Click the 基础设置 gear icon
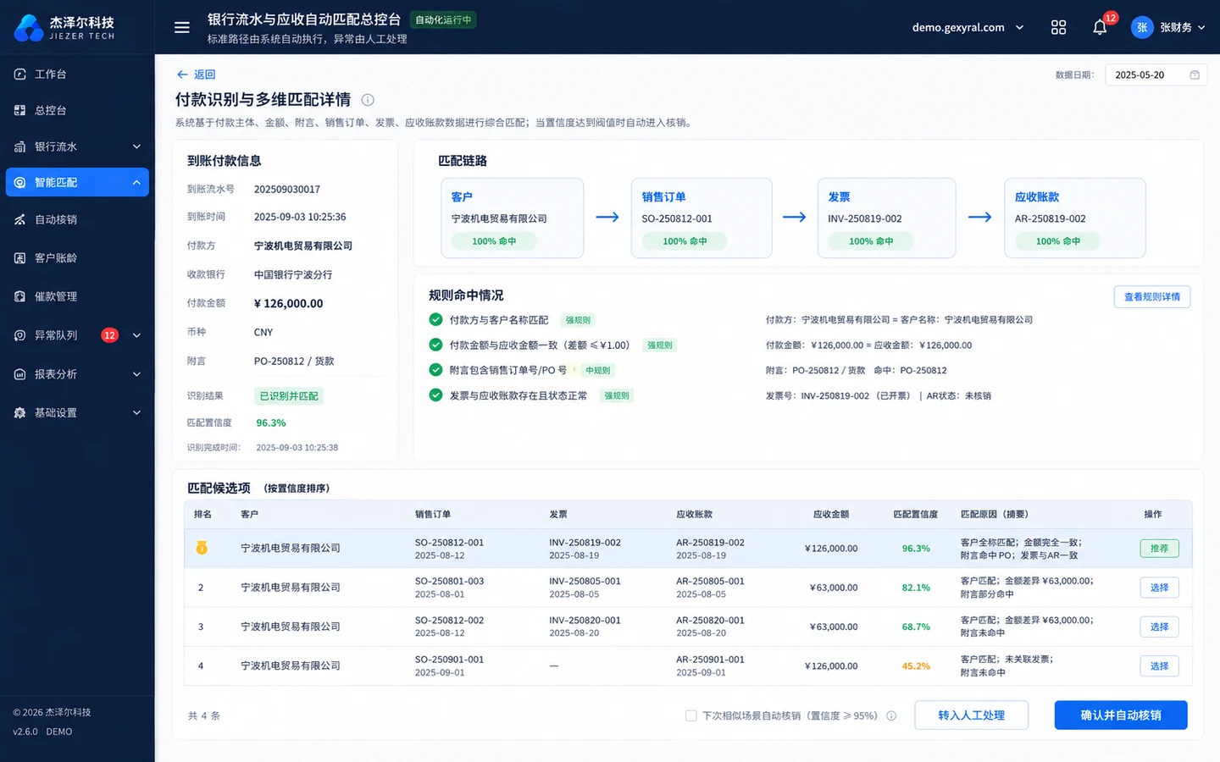The height and width of the screenshot is (762, 1220). point(19,412)
